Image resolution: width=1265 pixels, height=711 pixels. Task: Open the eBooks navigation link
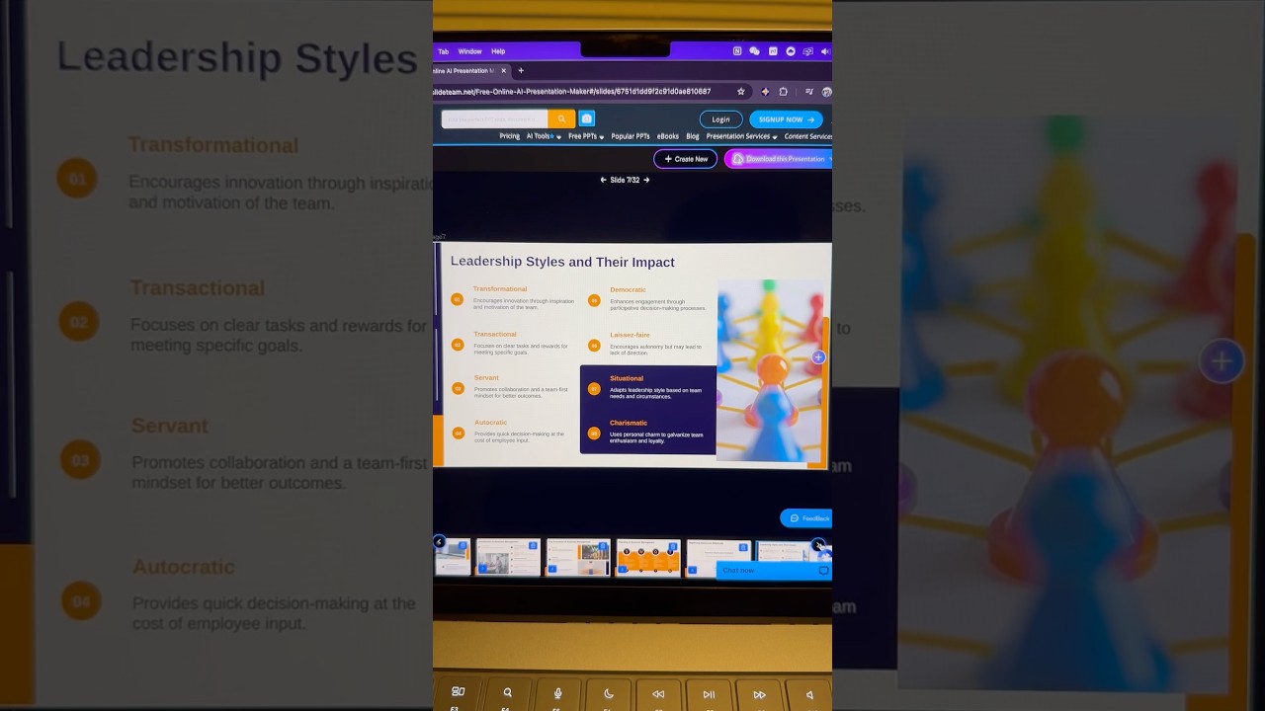tap(668, 136)
